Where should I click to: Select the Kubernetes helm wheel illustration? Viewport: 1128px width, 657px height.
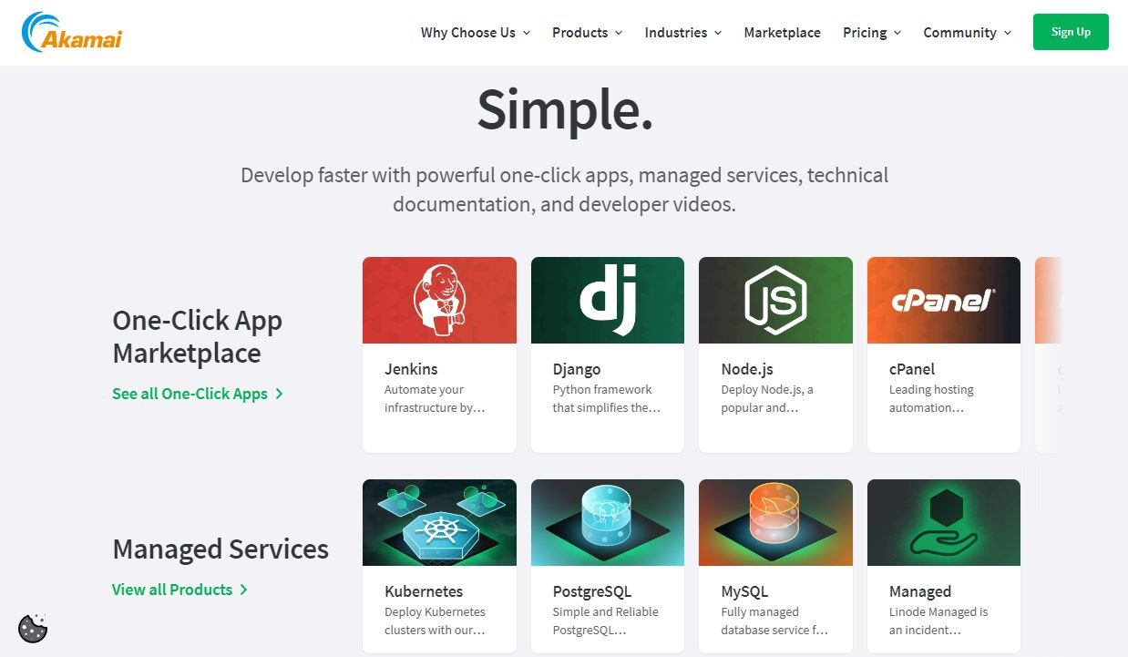(439, 522)
